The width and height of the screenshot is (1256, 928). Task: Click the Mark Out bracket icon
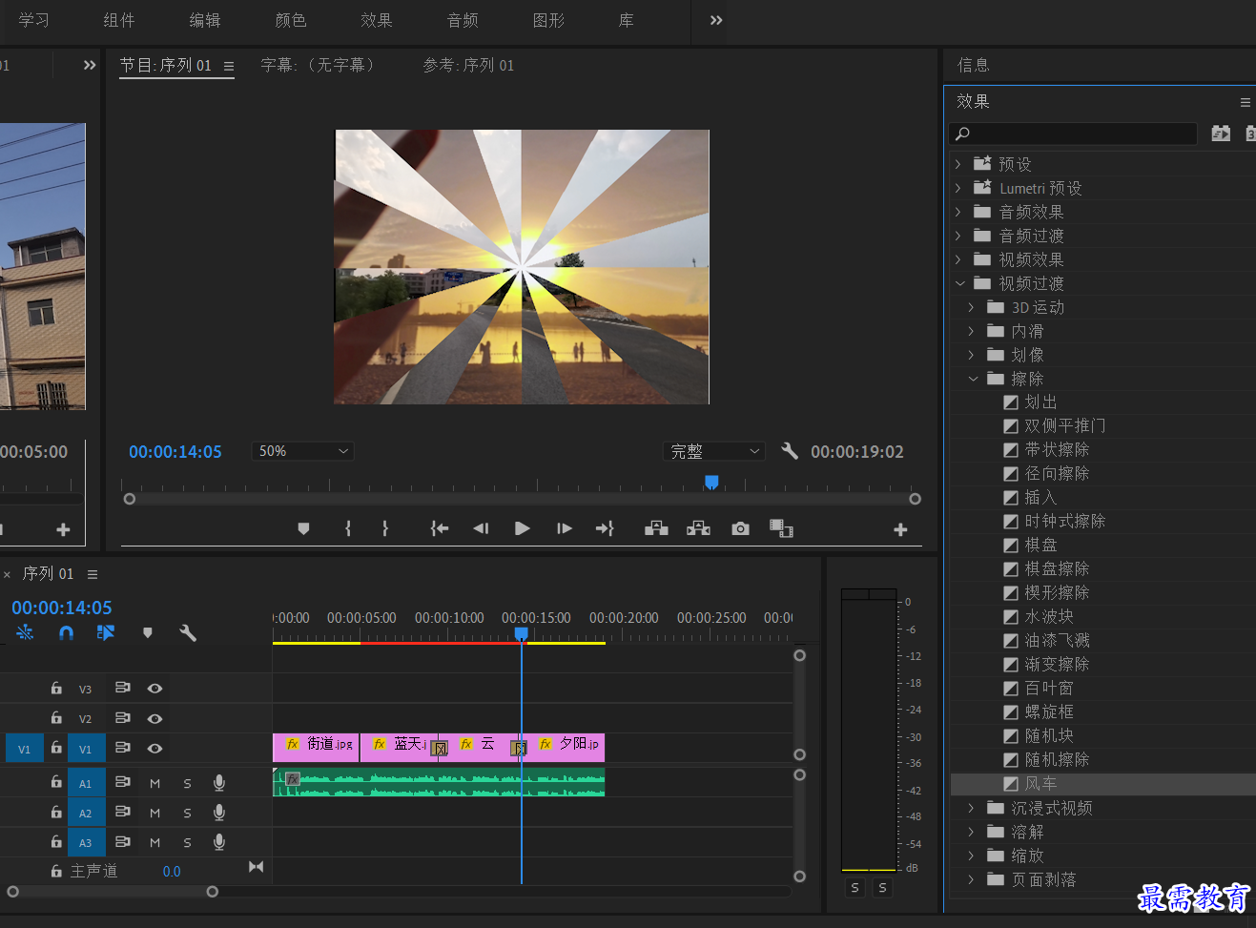(x=385, y=528)
